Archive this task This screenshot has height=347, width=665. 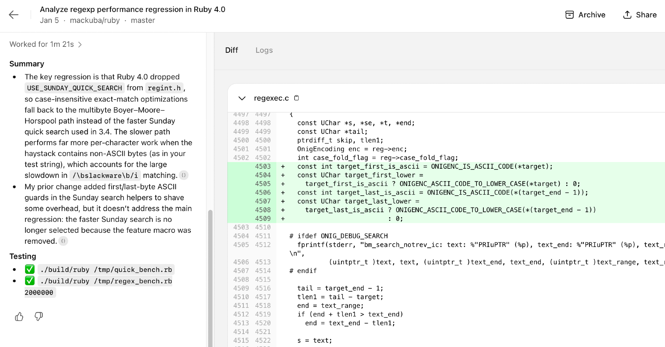(585, 15)
